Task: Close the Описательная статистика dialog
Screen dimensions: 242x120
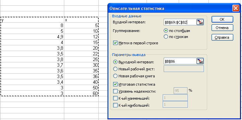Action: 236,8
